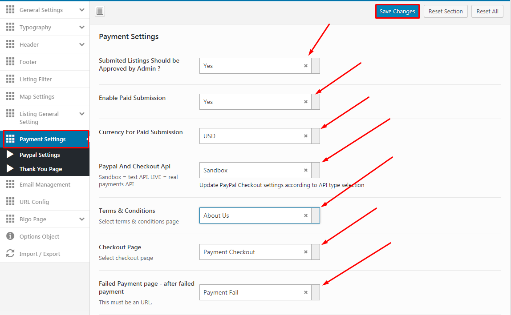Clear the 'Yes' value for Enable Paid Submission

click(306, 102)
